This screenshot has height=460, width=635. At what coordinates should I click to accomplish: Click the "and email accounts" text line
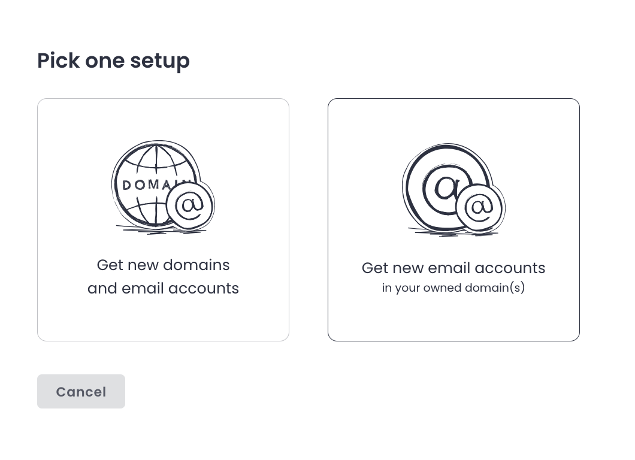(163, 288)
